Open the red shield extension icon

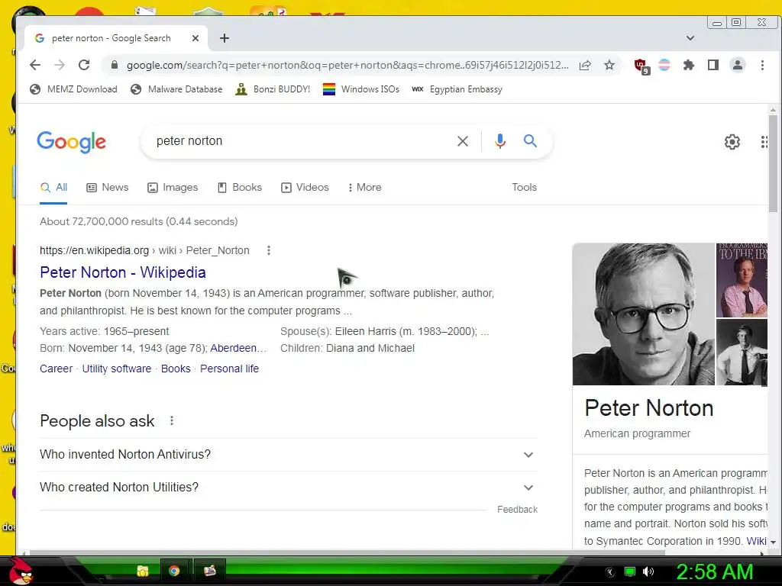click(x=641, y=66)
